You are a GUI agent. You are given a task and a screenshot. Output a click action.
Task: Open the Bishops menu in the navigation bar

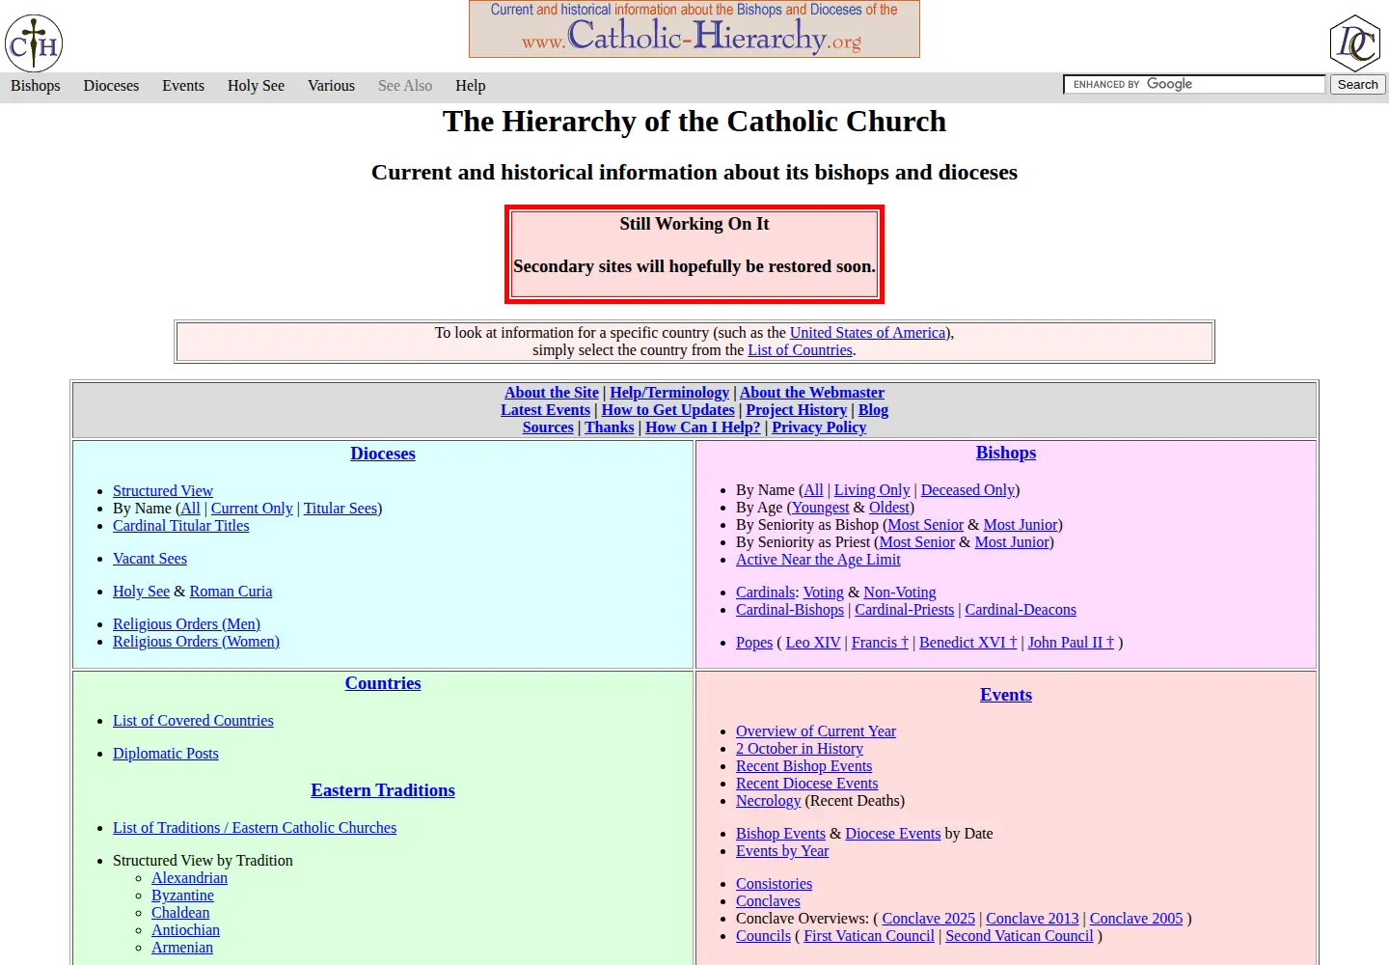[36, 86]
